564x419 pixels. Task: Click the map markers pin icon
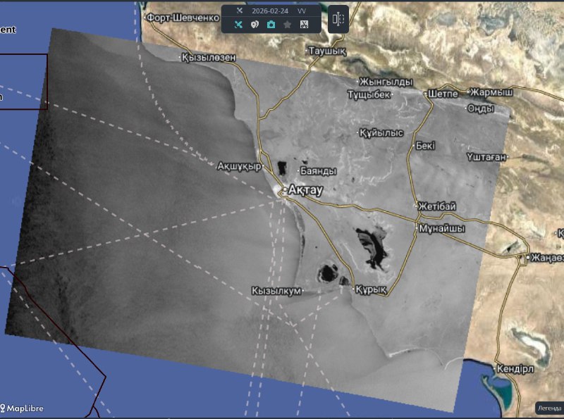[x=255, y=25]
